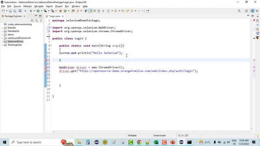
Task: Open the Window menu
Action: [76, 6]
